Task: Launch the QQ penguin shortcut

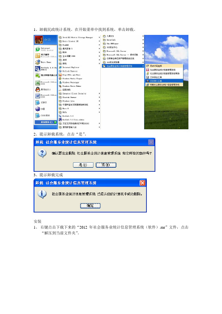Action: [x=43, y=89]
